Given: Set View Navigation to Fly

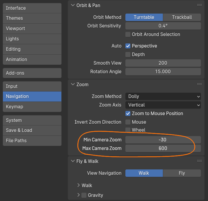Looking at the screenshot, I should (182, 173).
